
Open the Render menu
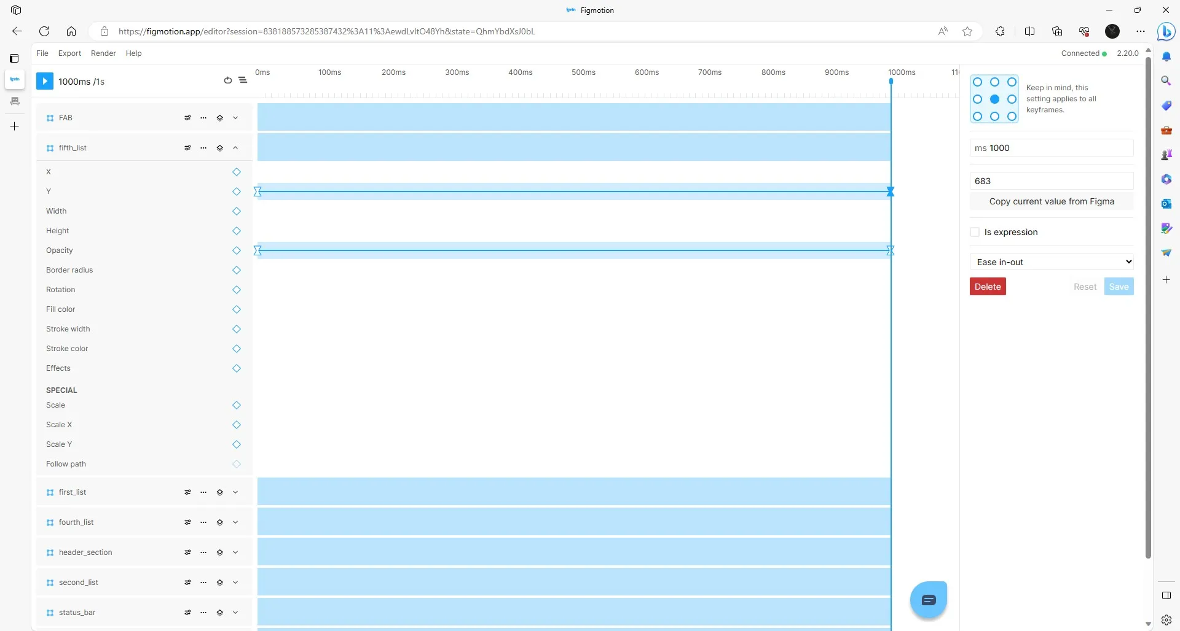103,53
